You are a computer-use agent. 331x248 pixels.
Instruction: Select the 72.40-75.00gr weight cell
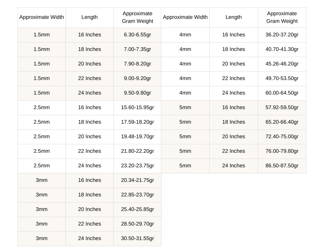tap(282, 137)
